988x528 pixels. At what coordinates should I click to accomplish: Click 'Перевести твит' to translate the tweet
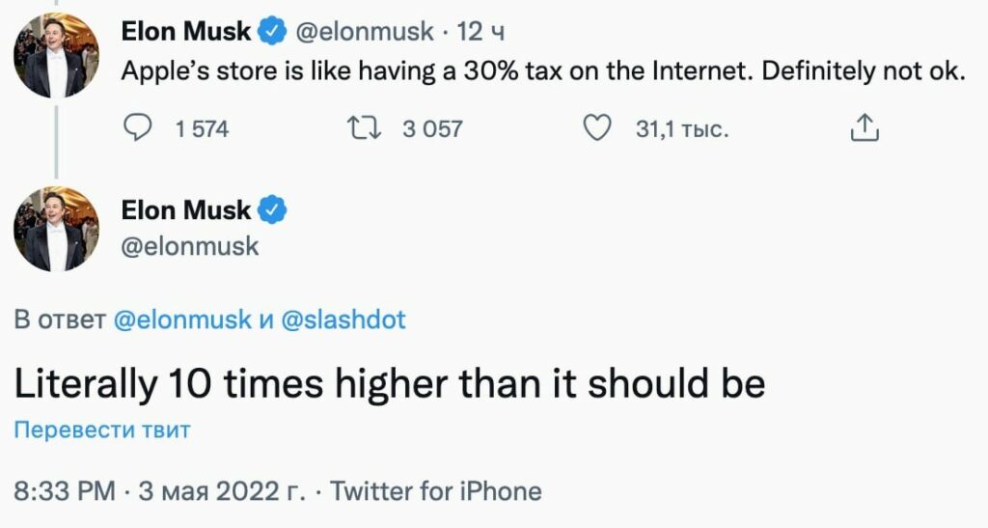102,430
